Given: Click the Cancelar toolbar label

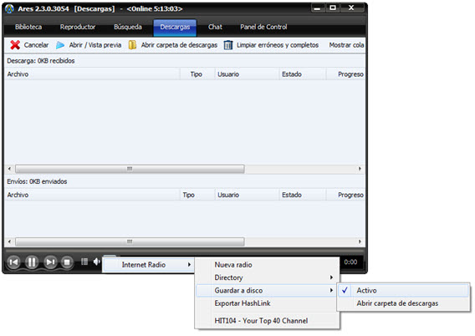Looking at the screenshot, I should point(36,45).
